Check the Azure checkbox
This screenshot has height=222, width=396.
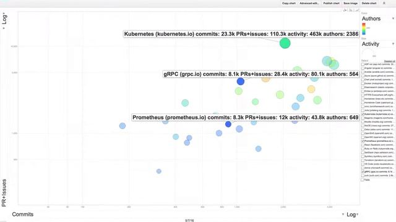point(363,76)
